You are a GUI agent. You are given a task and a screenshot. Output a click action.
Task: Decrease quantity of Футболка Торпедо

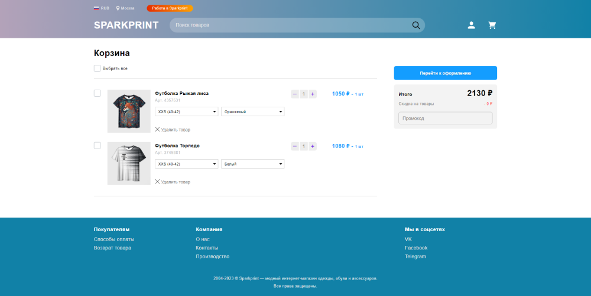[295, 146]
